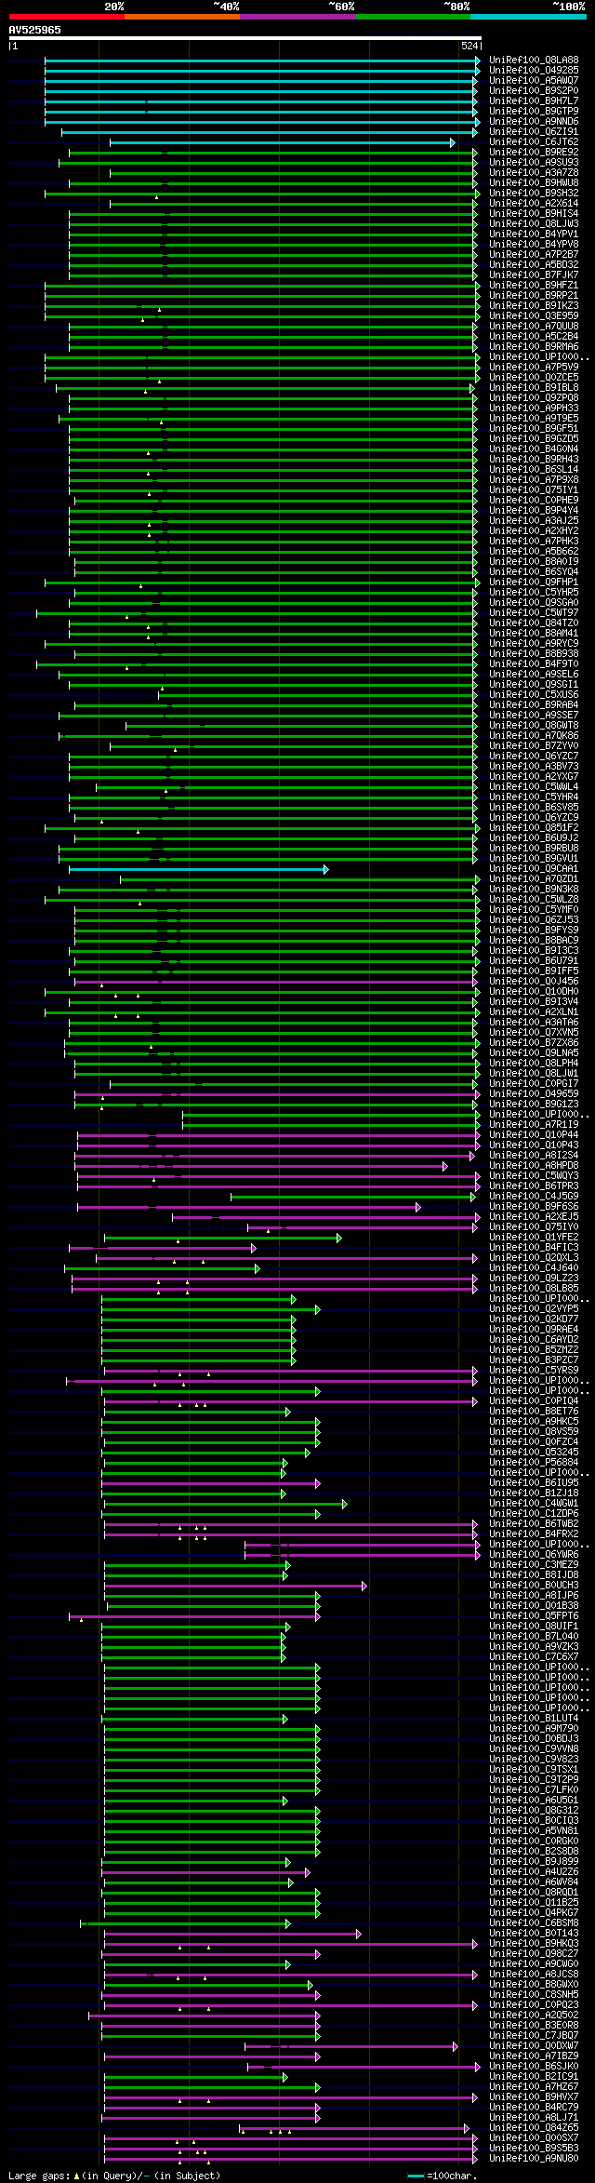Open hit UniRef100_A5AWQ7

(x=534, y=80)
